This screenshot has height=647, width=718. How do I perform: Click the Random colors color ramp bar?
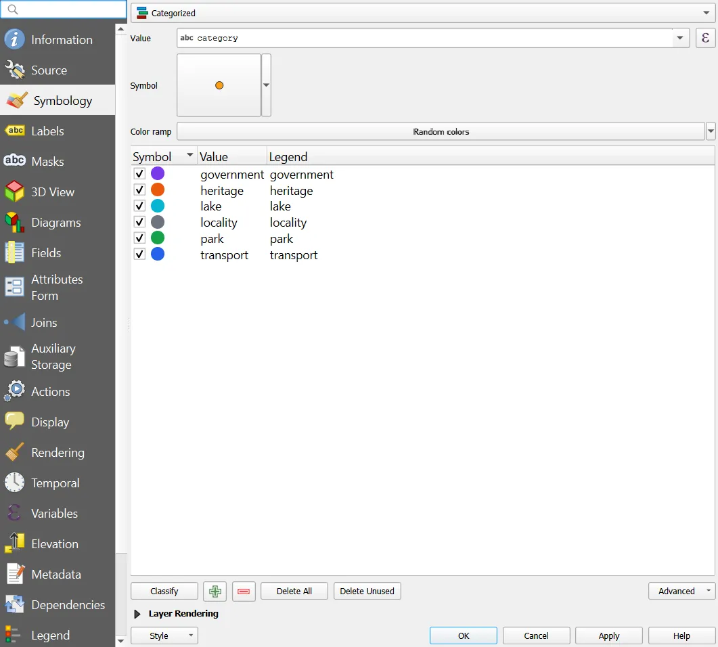point(441,131)
